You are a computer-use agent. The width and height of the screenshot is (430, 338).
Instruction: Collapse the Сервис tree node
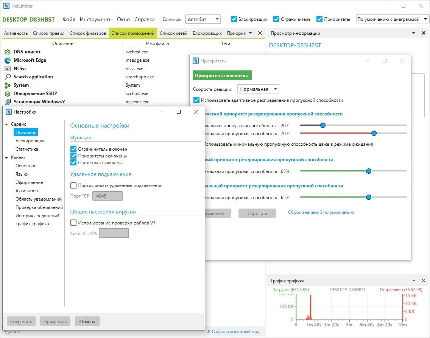6,124
